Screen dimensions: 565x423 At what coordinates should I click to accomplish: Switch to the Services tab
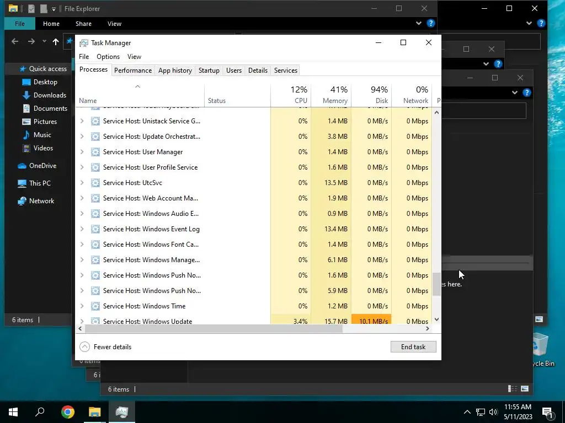pyautogui.click(x=286, y=70)
